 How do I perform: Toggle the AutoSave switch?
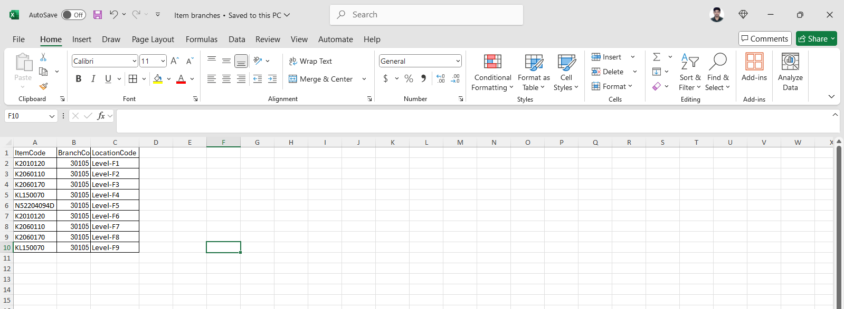(73, 15)
